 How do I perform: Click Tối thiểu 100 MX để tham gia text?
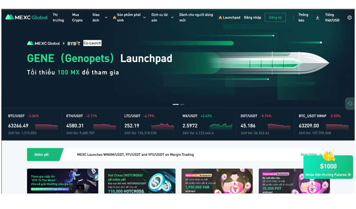tap(73, 72)
